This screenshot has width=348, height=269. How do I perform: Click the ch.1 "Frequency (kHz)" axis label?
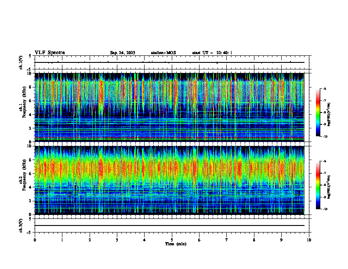coord(25,102)
